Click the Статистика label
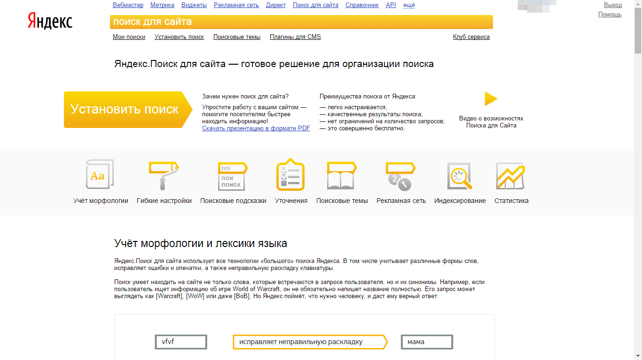Screen dimensions: 642x360 (511, 201)
